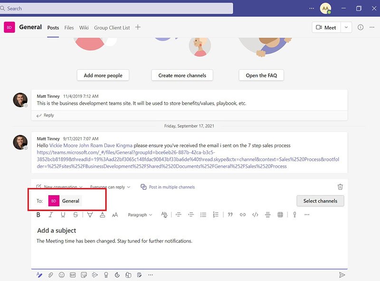Toggle italic text formatting

pos(51,215)
